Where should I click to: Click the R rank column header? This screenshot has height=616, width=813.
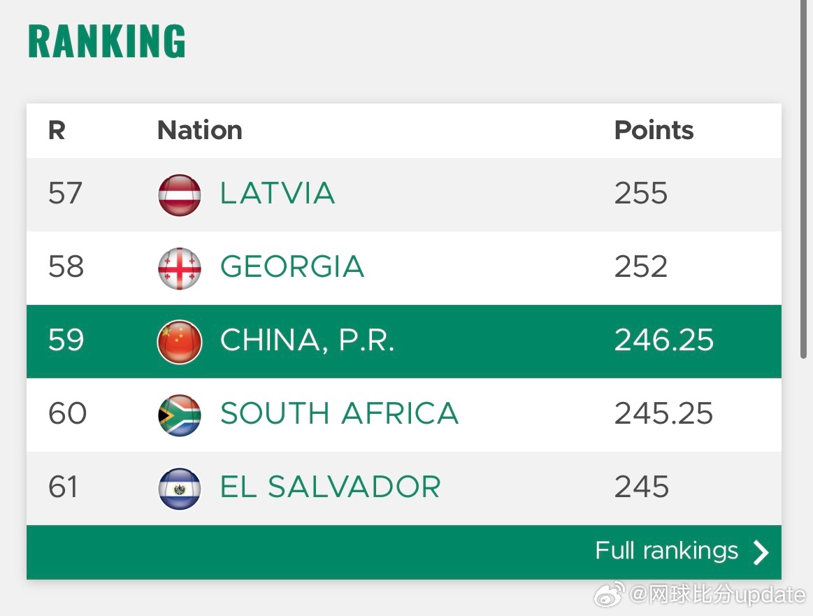[57, 130]
